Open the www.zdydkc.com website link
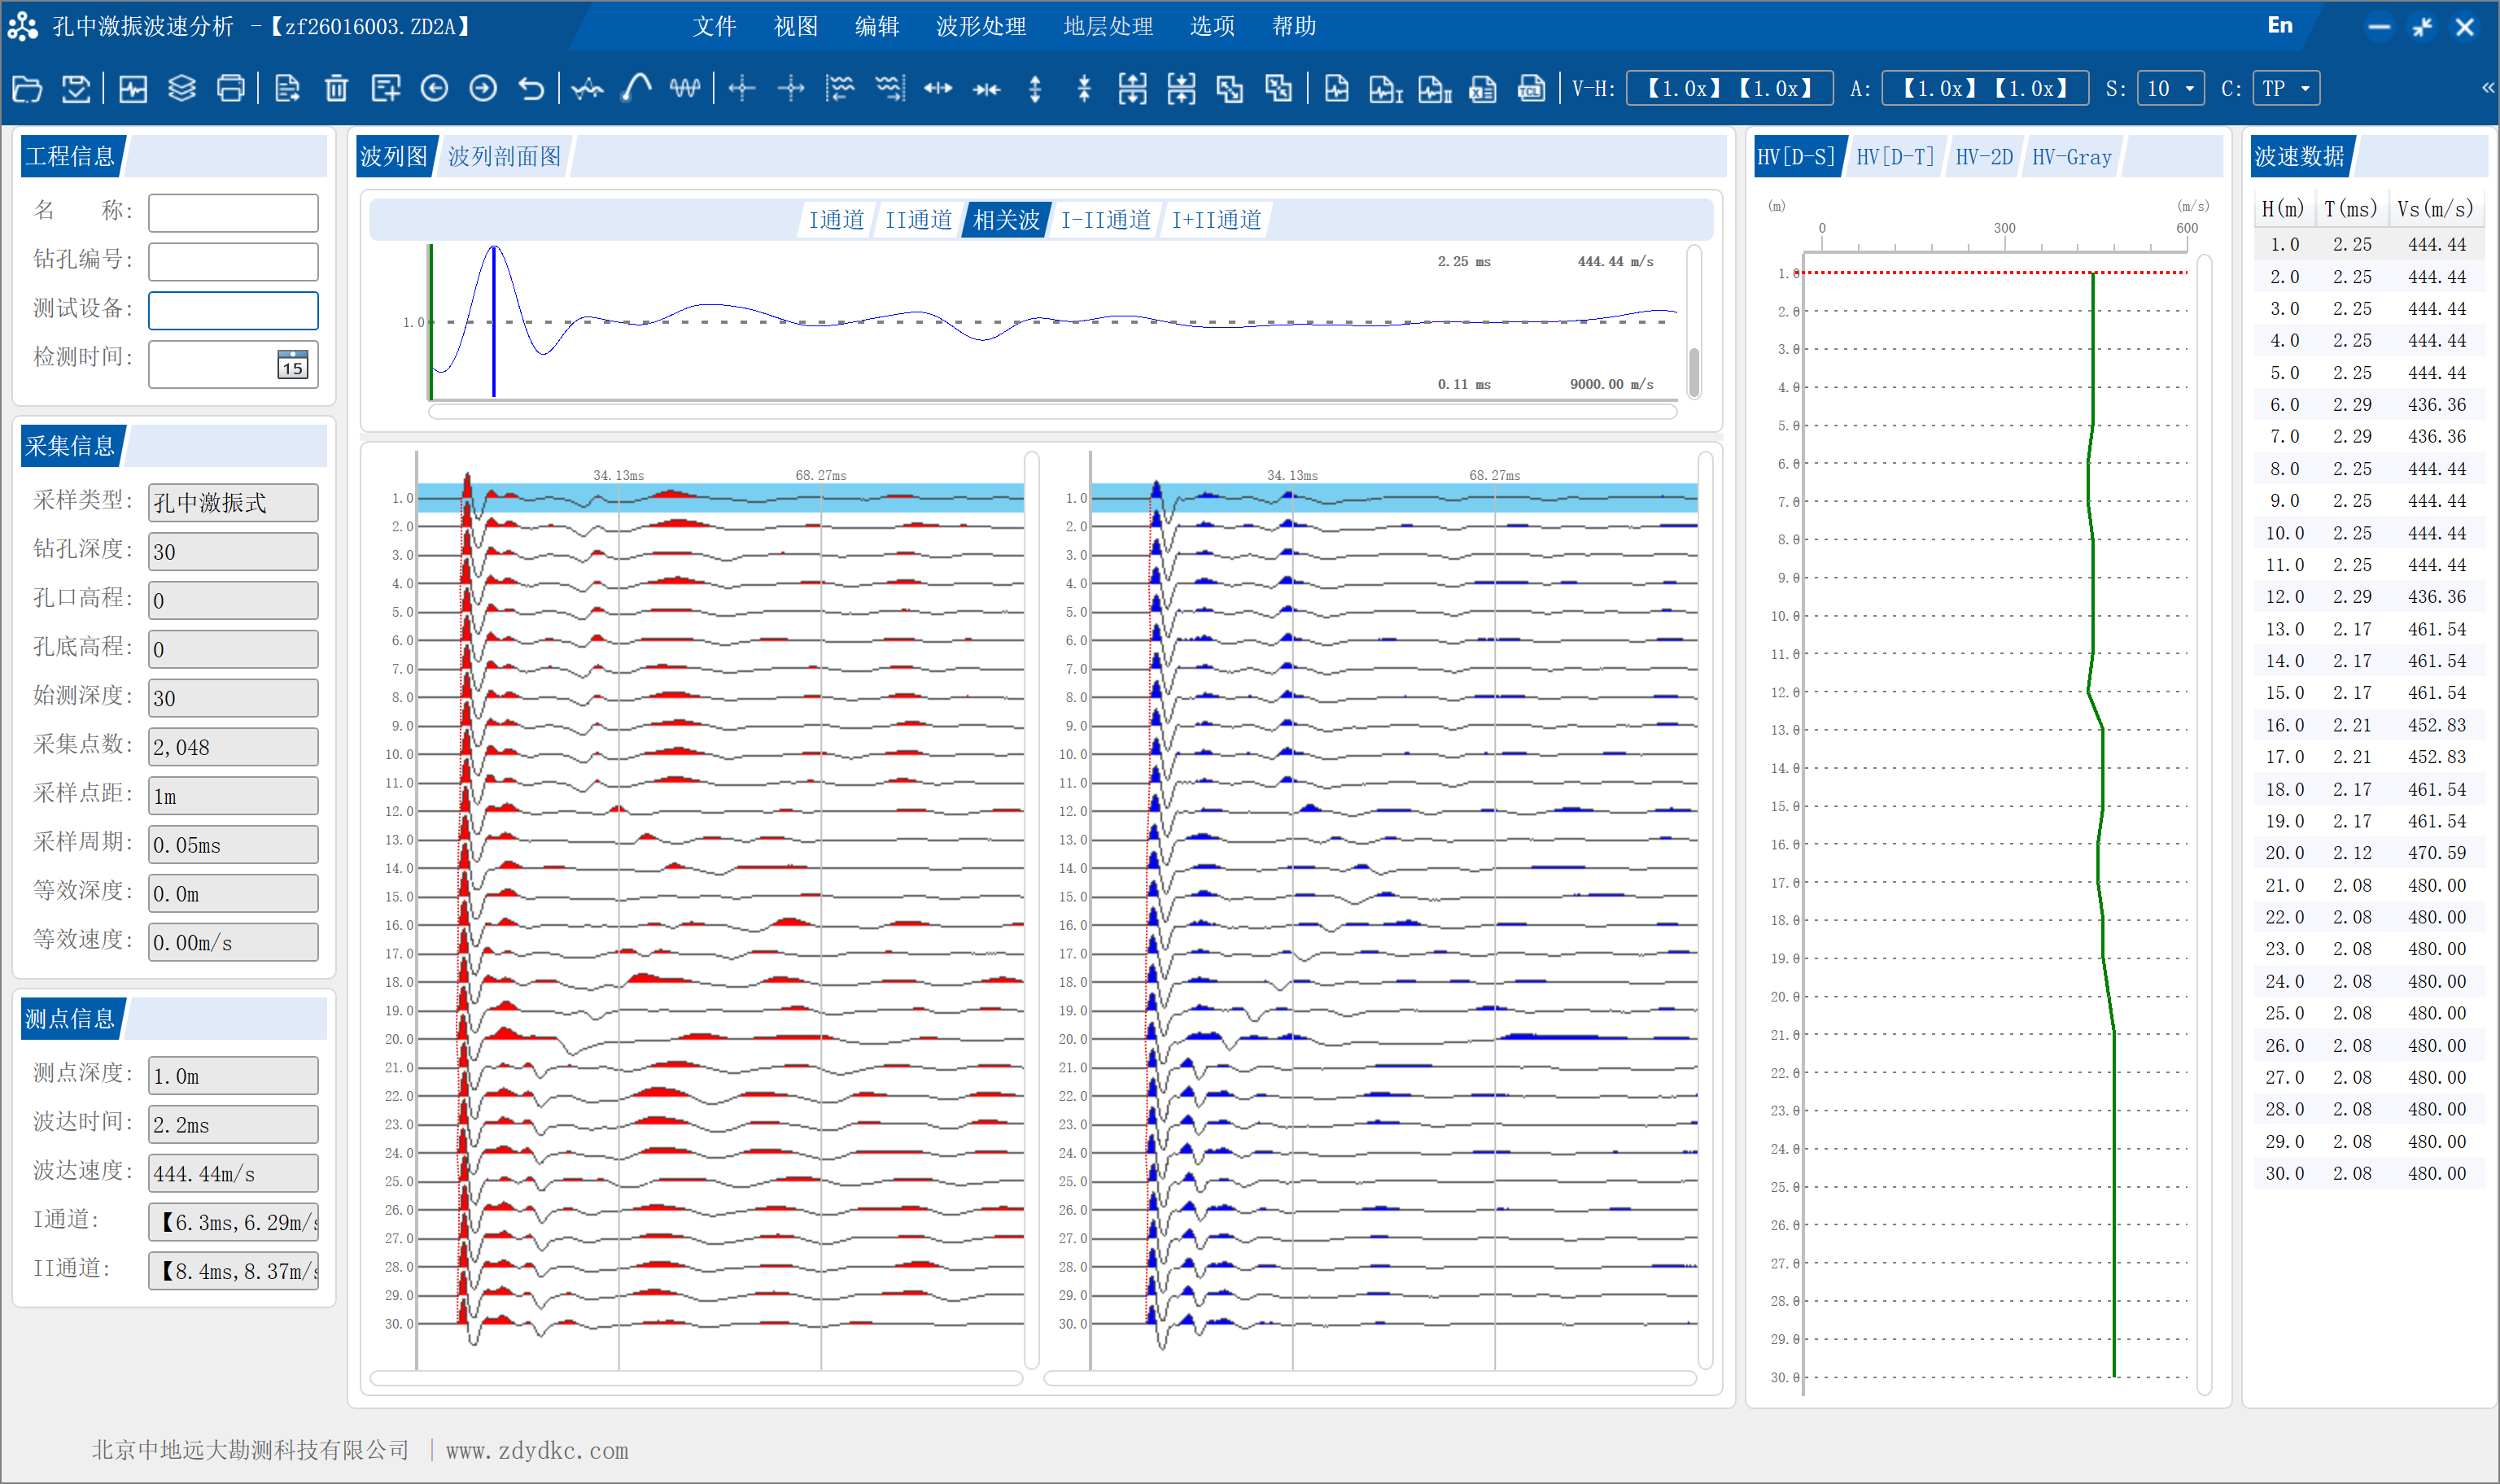 (x=537, y=1450)
